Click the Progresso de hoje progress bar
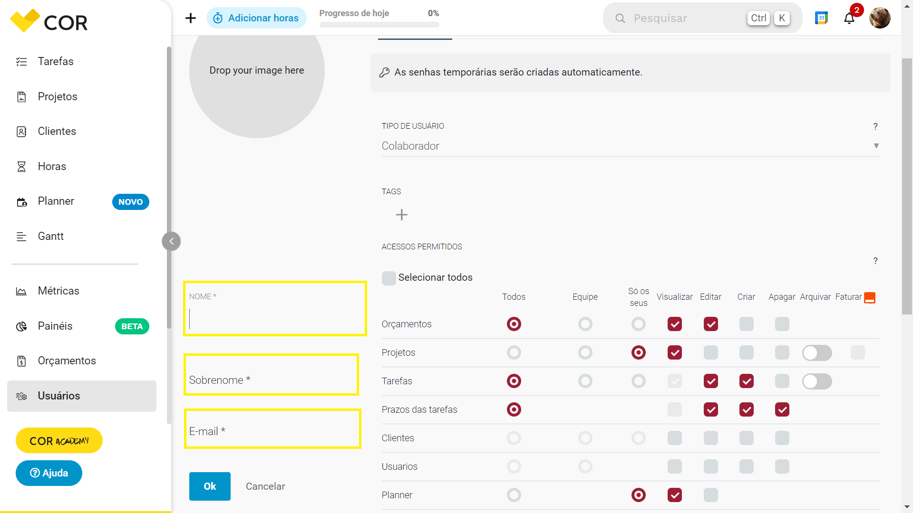The image size is (913, 513). click(x=379, y=25)
